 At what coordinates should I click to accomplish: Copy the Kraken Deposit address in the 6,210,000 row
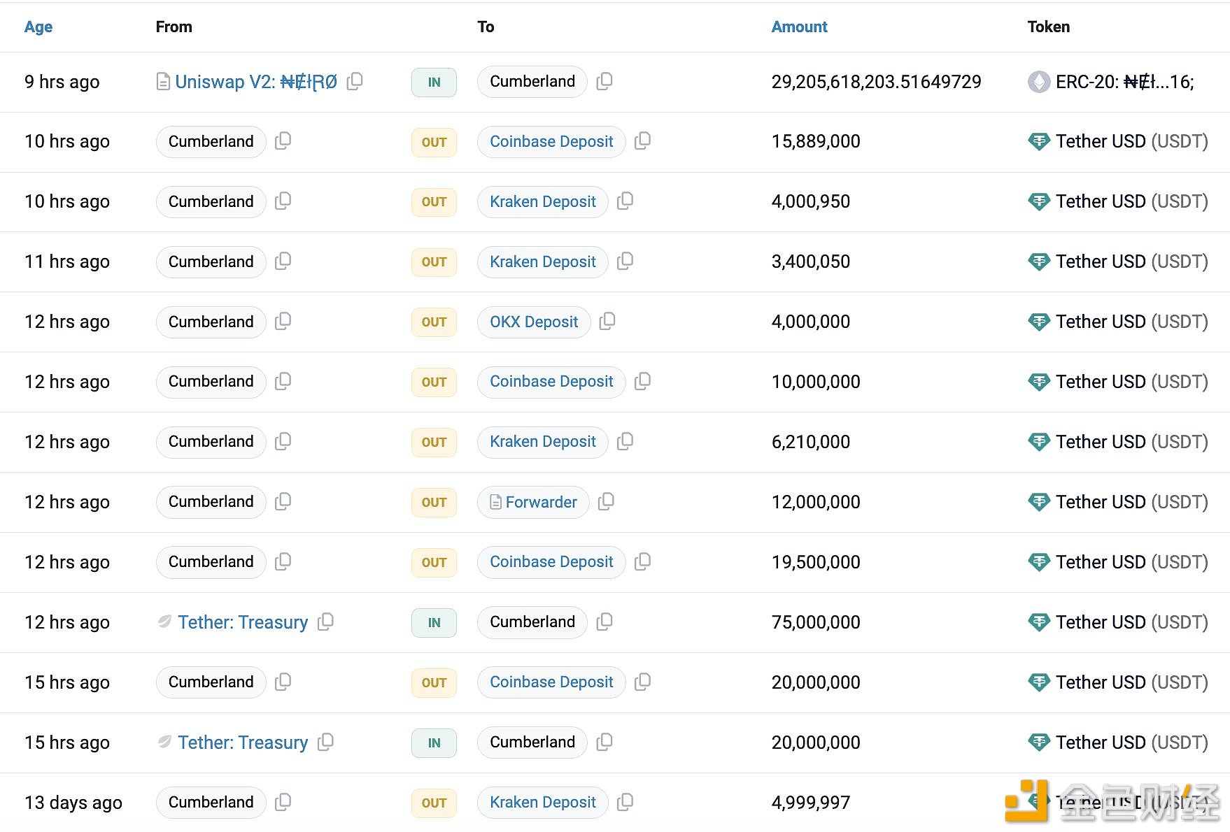tap(625, 442)
